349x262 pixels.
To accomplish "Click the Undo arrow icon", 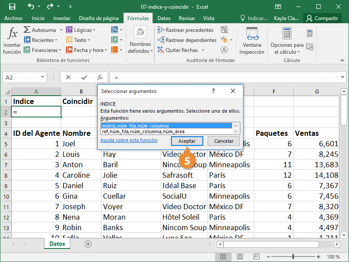I will click(x=31, y=7).
